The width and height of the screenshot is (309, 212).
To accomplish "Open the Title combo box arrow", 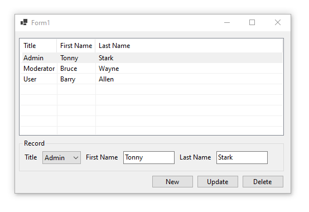I will 76,158.
